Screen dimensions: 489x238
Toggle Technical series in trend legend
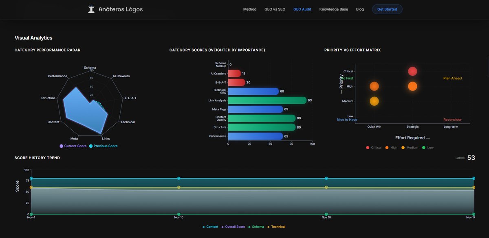coord(276,227)
